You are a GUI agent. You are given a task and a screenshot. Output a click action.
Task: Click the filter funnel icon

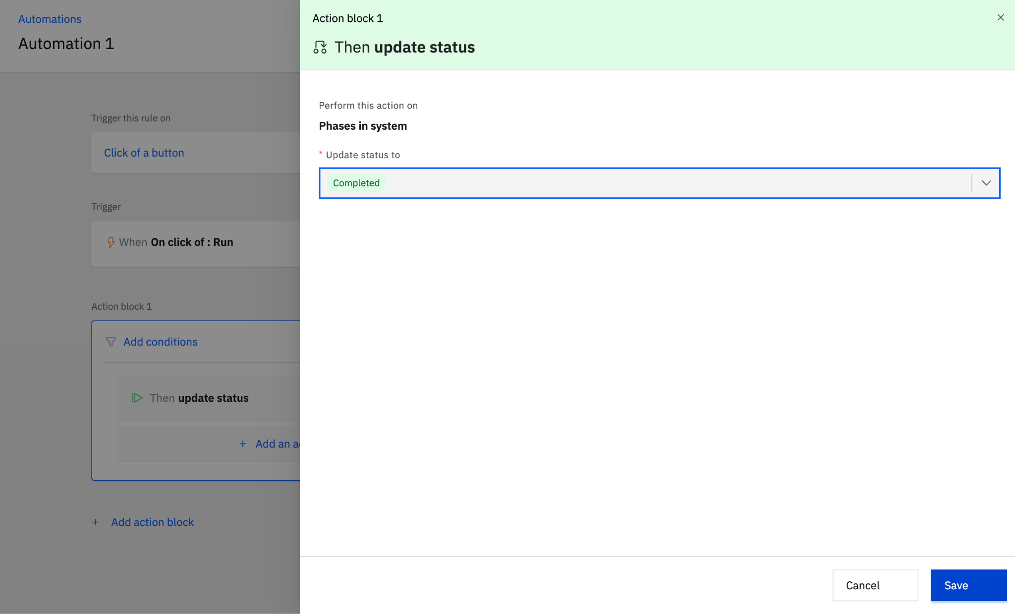point(111,342)
